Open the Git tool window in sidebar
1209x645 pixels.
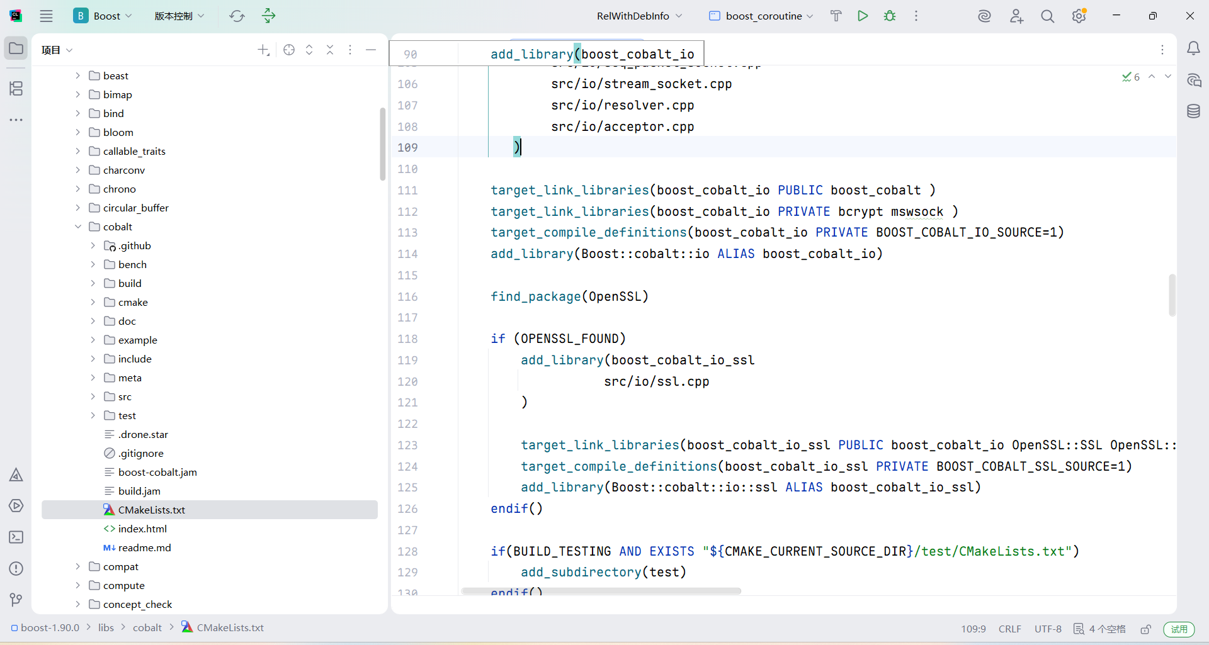click(16, 600)
